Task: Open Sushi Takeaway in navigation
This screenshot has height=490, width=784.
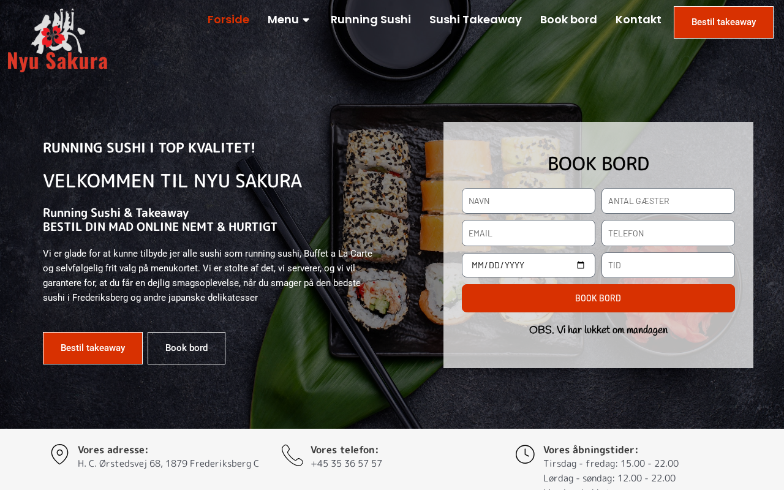Action: (x=475, y=20)
